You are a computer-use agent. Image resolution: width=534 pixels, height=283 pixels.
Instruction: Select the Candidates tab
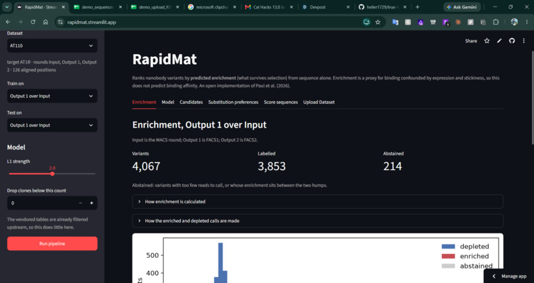(x=191, y=102)
